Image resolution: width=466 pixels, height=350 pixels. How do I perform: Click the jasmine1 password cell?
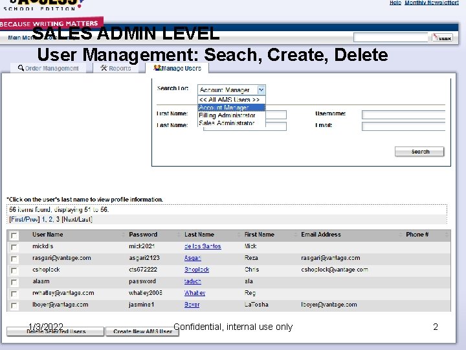tap(142, 305)
